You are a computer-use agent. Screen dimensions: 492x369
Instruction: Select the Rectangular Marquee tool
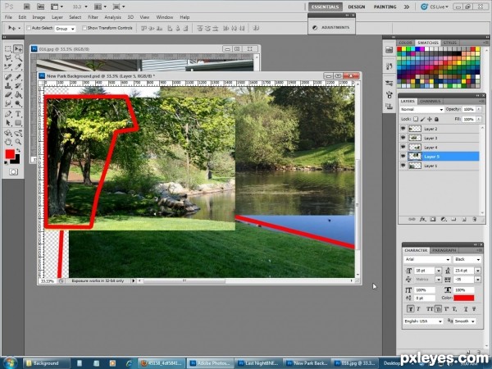click(8, 49)
